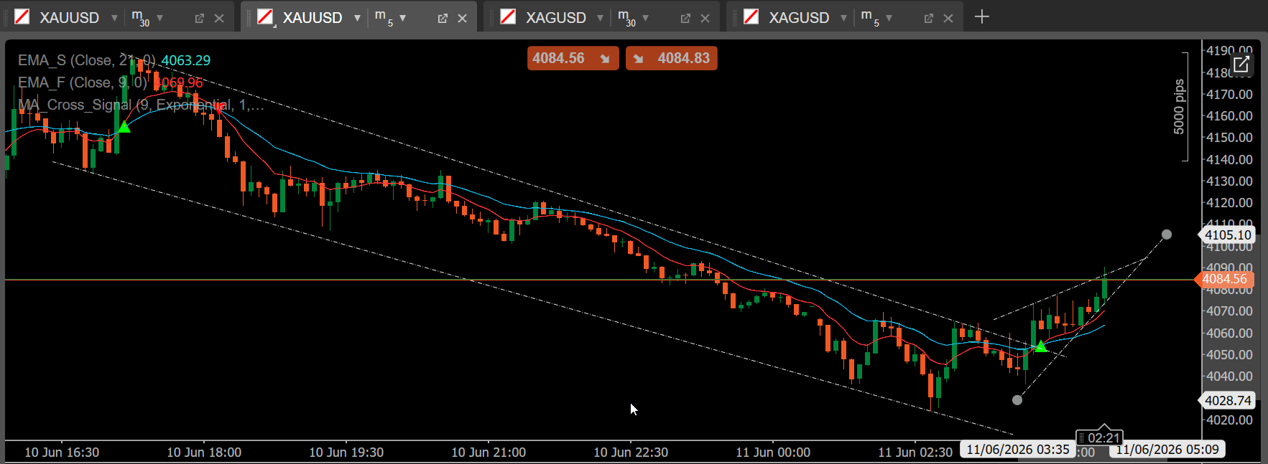Select the trendline upper handle near 4105.10
This screenshot has width=1268, height=464.
click(1167, 235)
